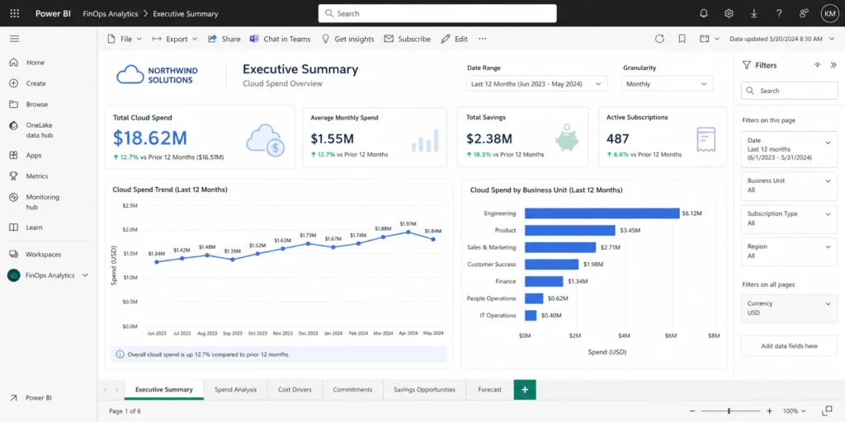Expand the Region filter card
The width and height of the screenshot is (845, 422).
coord(828,247)
